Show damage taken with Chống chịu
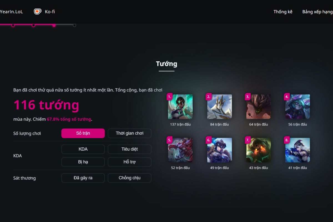The width and height of the screenshot is (333, 222). coord(130,178)
